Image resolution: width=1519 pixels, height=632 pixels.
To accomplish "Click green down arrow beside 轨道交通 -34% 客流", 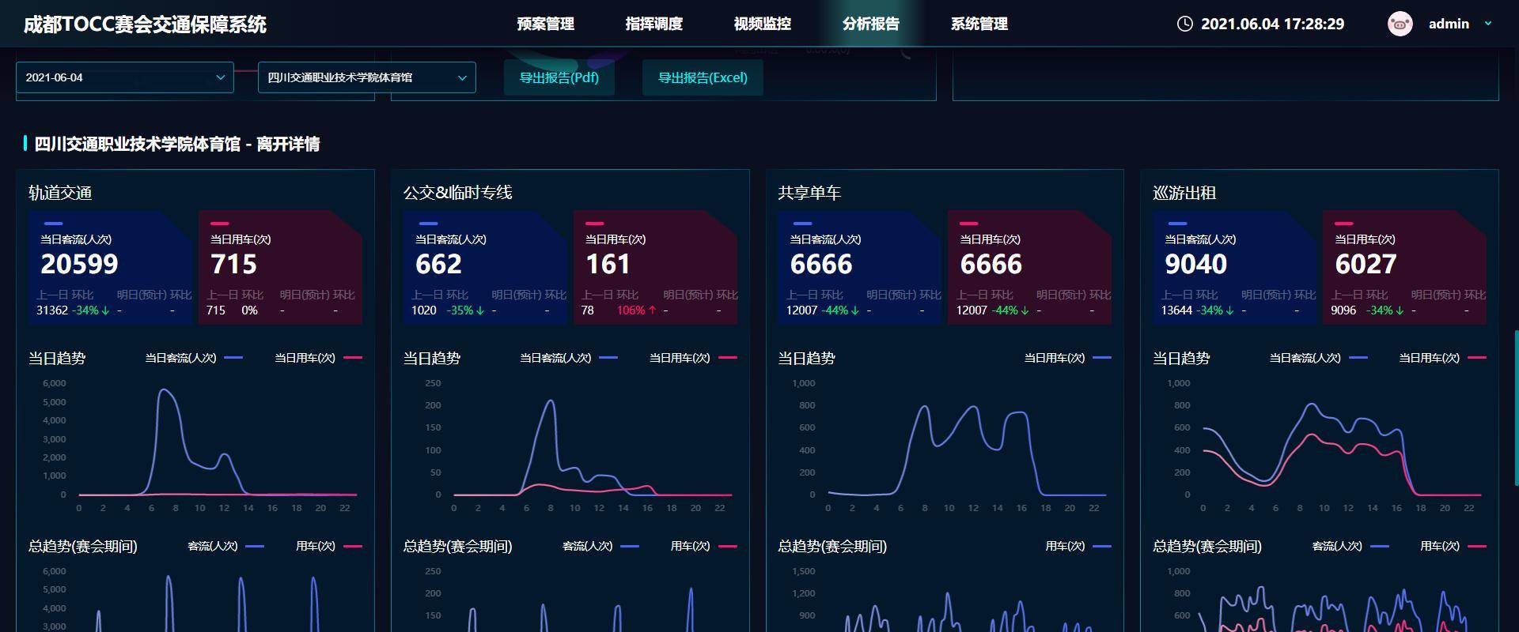I will point(106,310).
